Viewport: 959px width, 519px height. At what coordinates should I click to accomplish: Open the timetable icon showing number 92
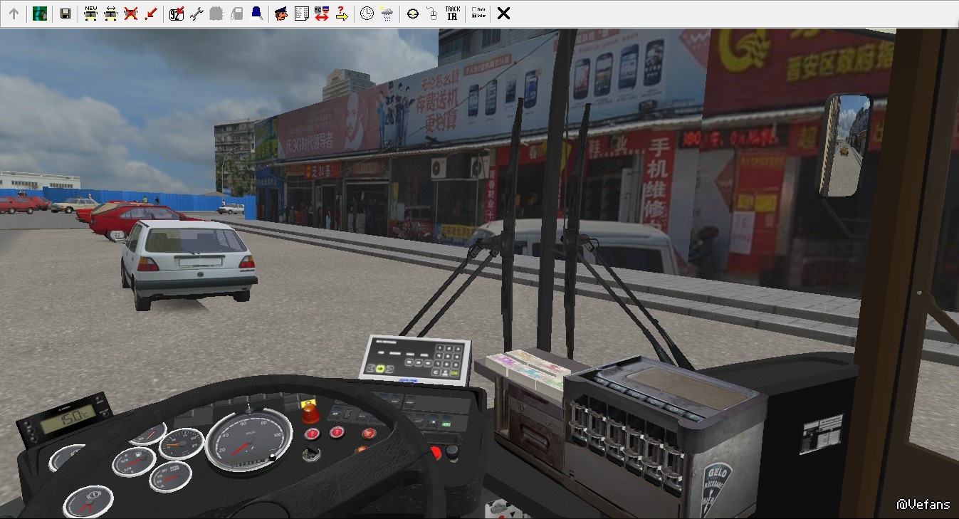(177, 14)
